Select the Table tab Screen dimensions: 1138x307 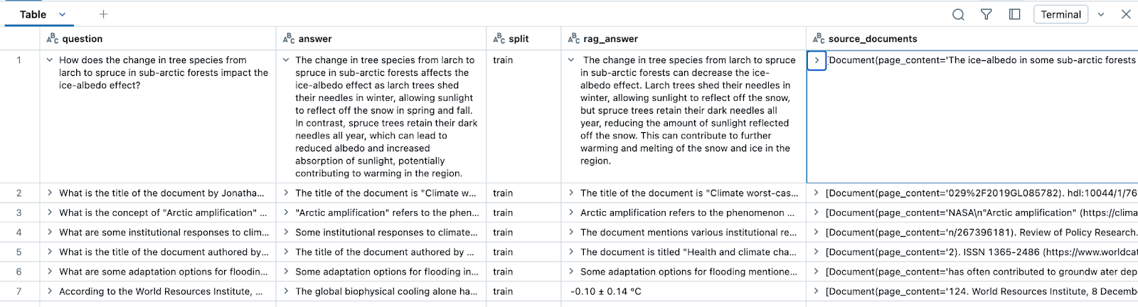click(x=33, y=14)
